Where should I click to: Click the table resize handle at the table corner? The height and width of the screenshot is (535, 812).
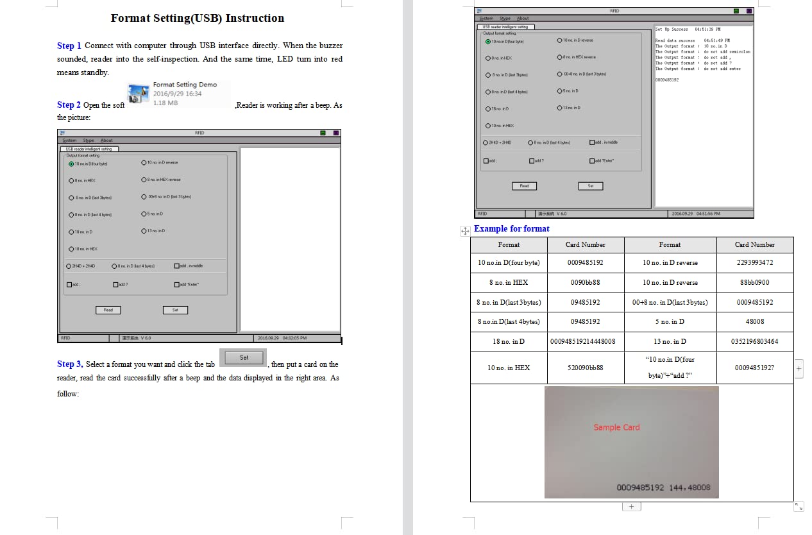click(x=799, y=505)
